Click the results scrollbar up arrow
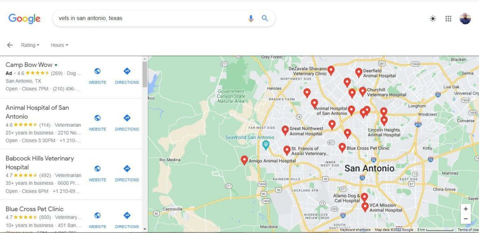The height and width of the screenshot is (233, 479). pos(145,58)
